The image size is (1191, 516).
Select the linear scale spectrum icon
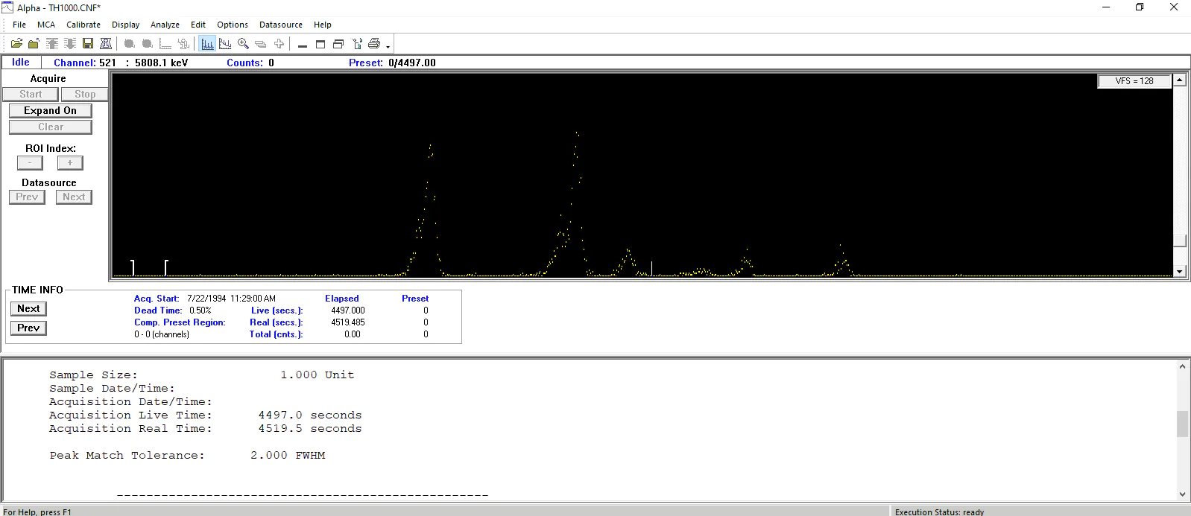(x=207, y=44)
